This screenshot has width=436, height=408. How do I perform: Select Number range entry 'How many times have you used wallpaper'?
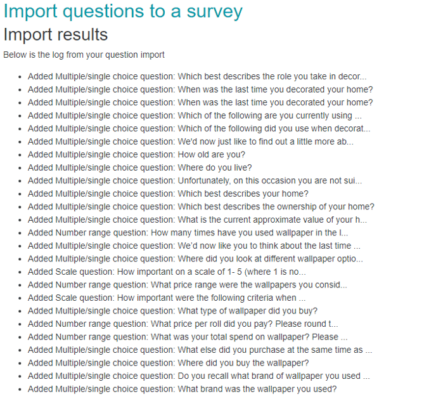pyautogui.click(x=188, y=232)
